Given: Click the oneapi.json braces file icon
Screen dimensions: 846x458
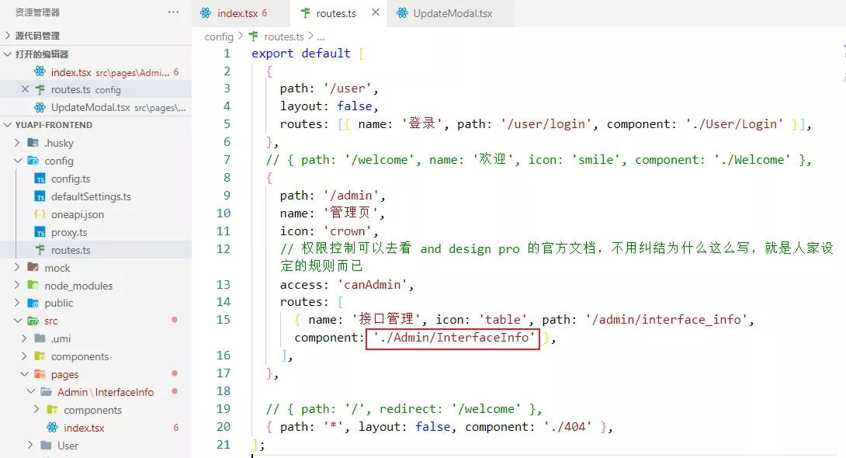Looking at the screenshot, I should [x=40, y=214].
